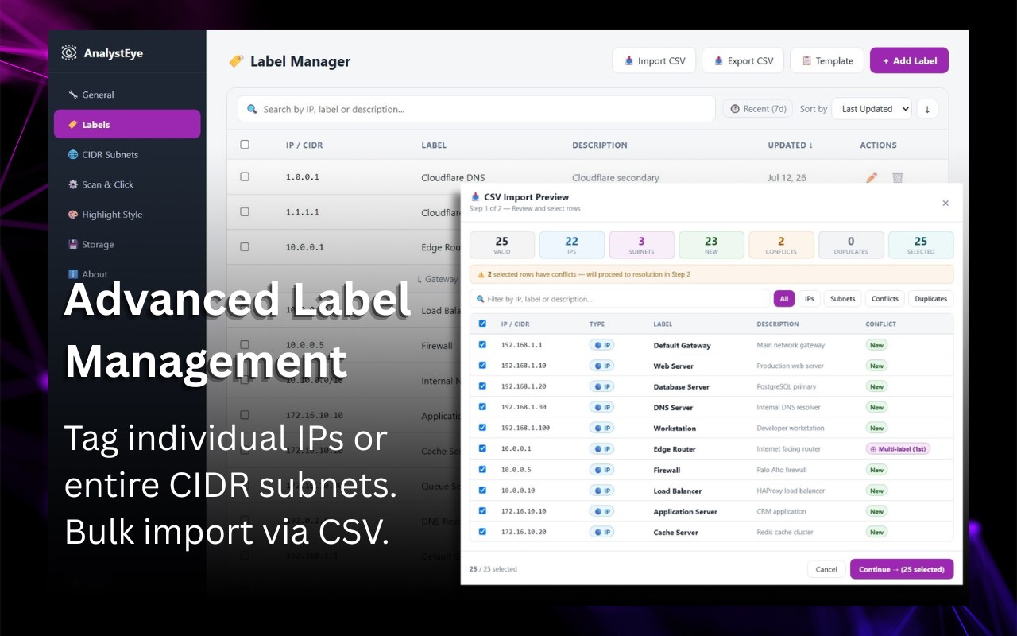Download the CSV Template
This screenshot has height=636, width=1017.
(826, 60)
